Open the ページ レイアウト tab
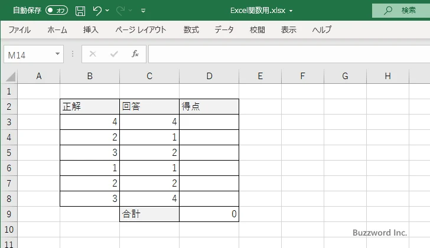 tap(141, 30)
